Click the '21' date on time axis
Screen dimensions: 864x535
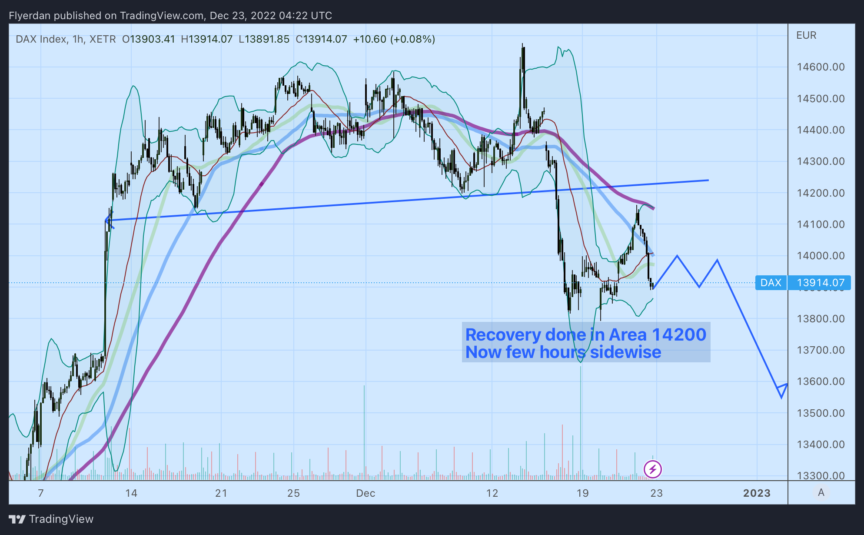pyautogui.click(x=221, y=493)
